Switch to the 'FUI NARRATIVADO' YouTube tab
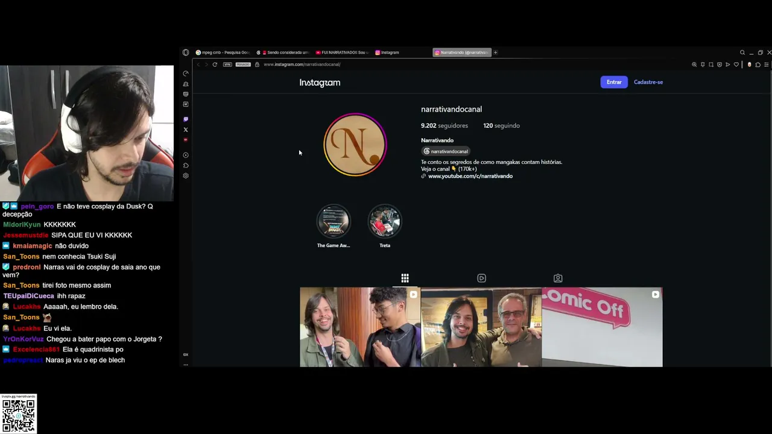 pos(342,52)
